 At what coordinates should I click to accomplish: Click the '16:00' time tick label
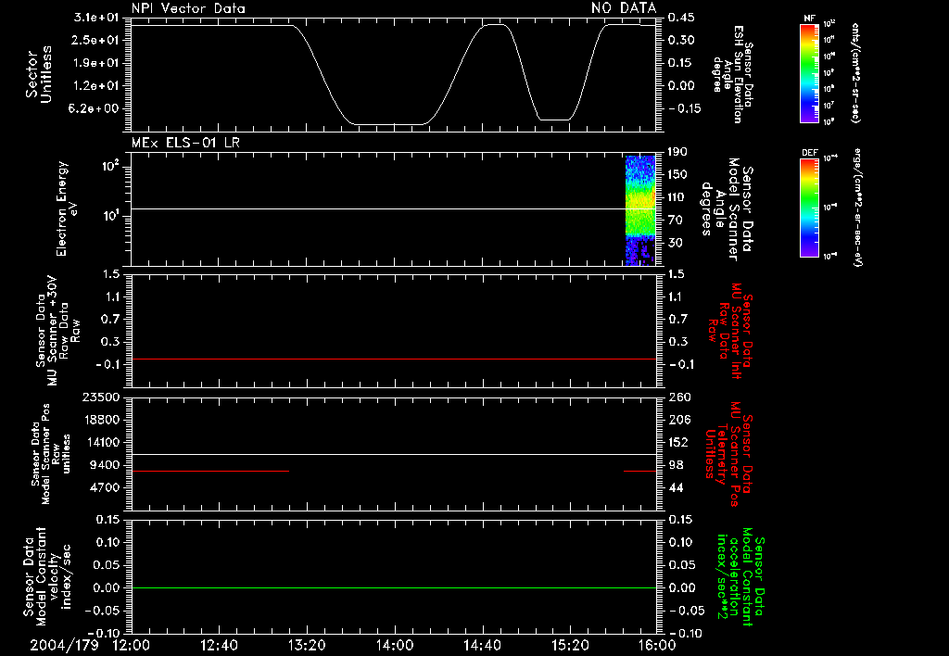[x=657, y=645]
